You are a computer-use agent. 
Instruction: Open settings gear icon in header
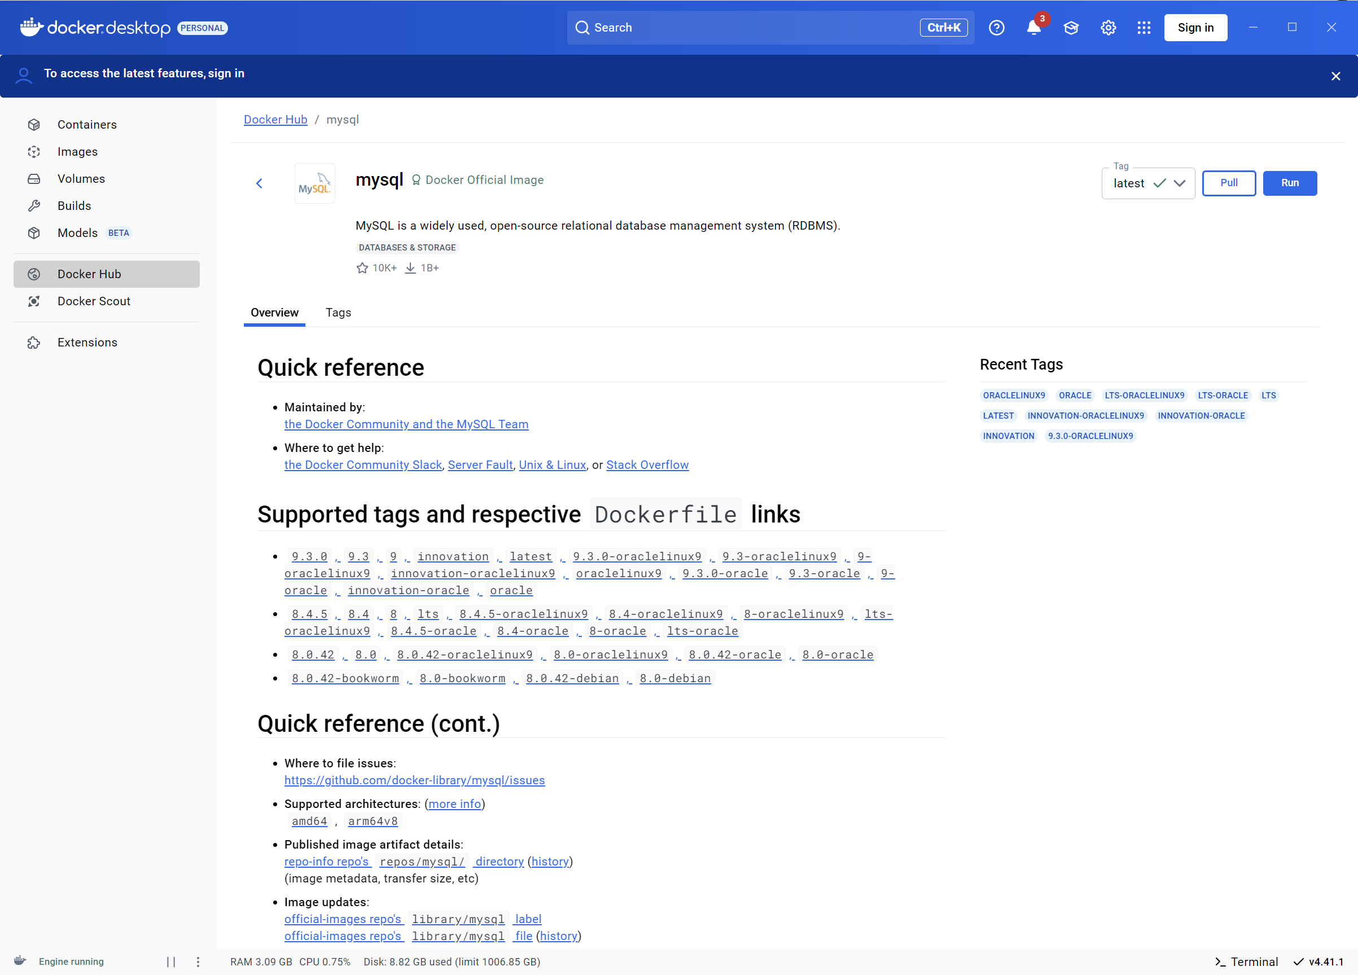tap(1108, 28)
